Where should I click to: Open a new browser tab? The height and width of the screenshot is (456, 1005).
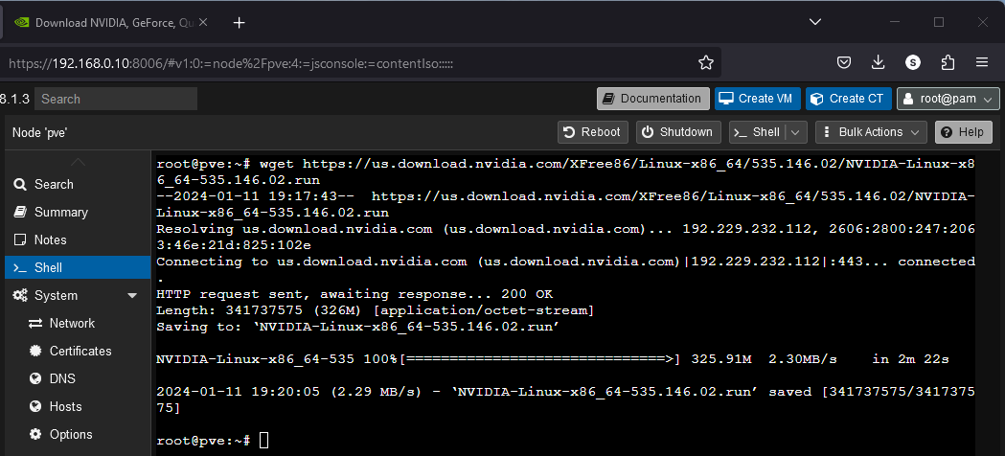pos(240,23)
